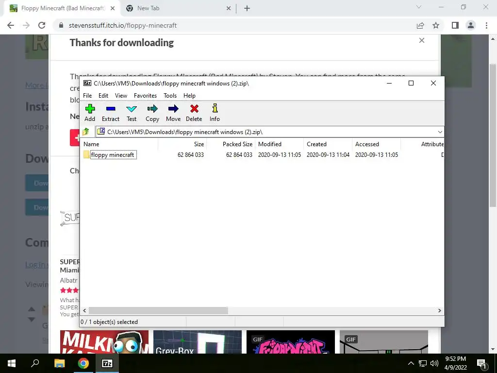The width and height of the screenshot is (497, 373).
Task: Toggle Chrome side panel
Action: coord(455,25)
